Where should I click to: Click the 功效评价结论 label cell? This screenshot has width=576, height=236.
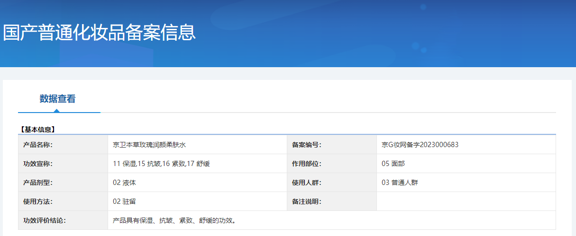tap(63, 220)
